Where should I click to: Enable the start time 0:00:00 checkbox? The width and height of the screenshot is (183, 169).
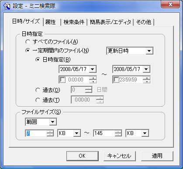(63, 80)
